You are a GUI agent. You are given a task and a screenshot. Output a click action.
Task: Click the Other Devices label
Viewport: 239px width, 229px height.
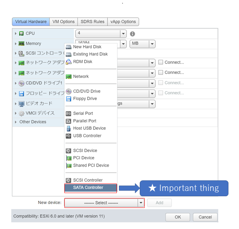[33, 122]
